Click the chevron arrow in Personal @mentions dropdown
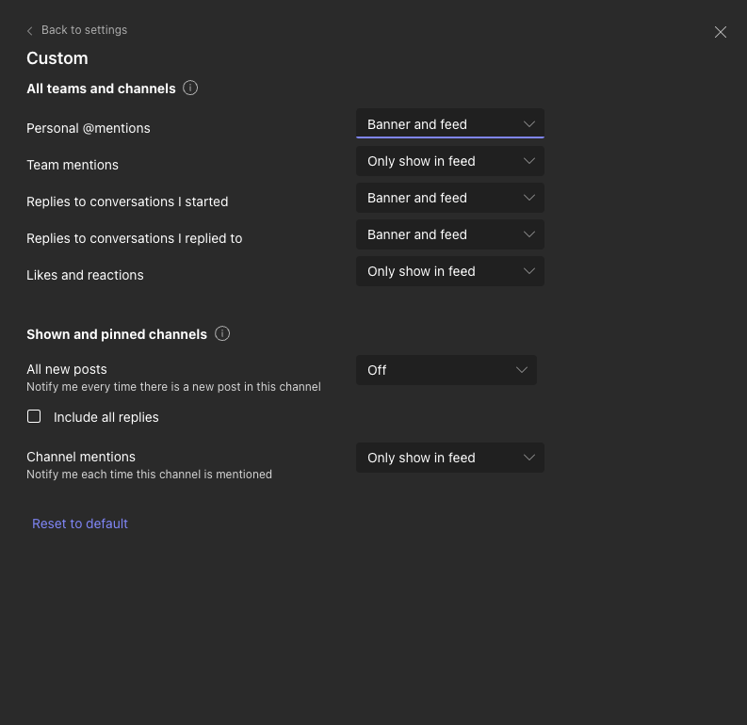Screen dimensions: 747x725 tap(528, 124)
